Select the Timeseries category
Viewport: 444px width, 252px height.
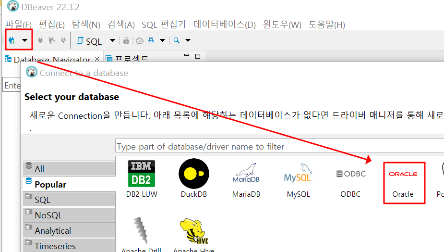[x=70, y=245]
